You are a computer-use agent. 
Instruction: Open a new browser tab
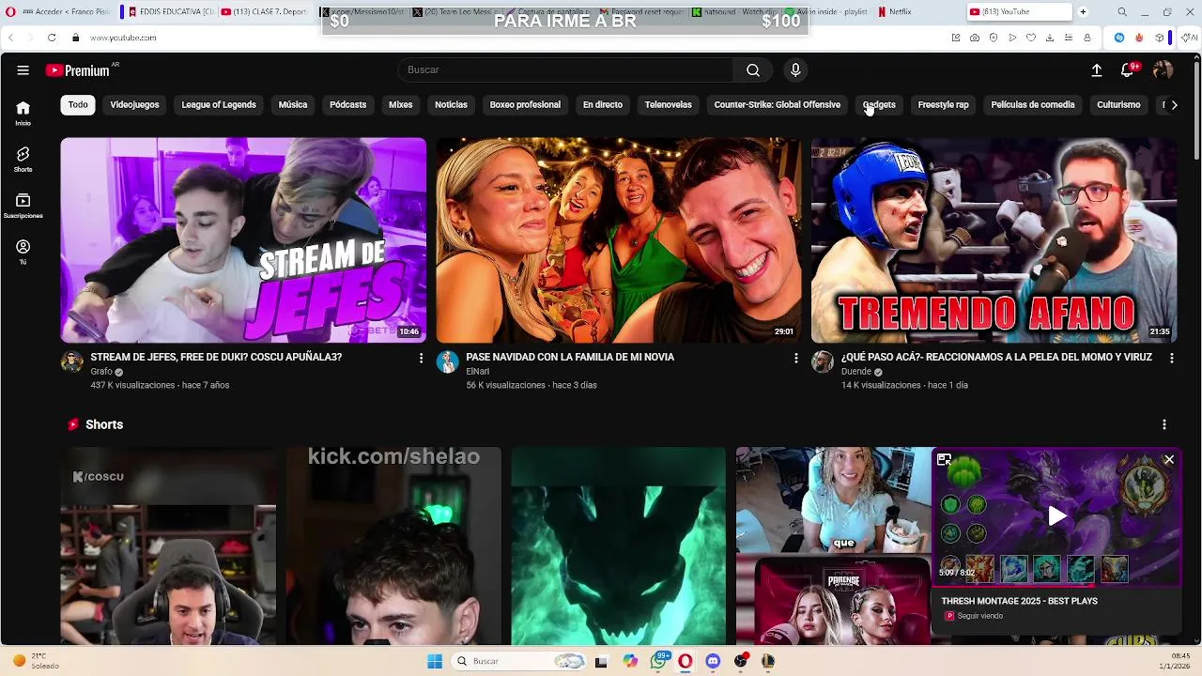(x=1083, y=12)
